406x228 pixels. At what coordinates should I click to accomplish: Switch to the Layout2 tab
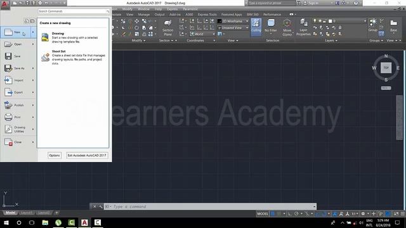44,213
